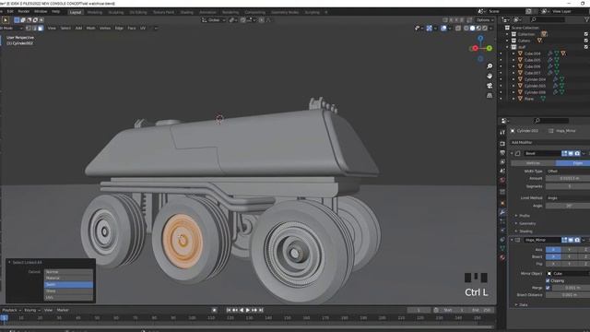
Task: Select Cube.004 in the outliner
Action: pyautogui.click(x=532, y=53)
